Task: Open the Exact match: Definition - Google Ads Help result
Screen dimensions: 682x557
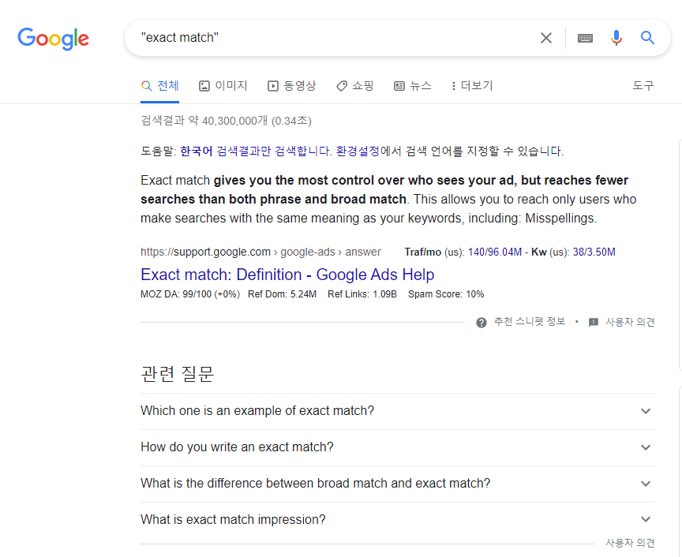Action: pyautogui.click(x=287, y=275)
